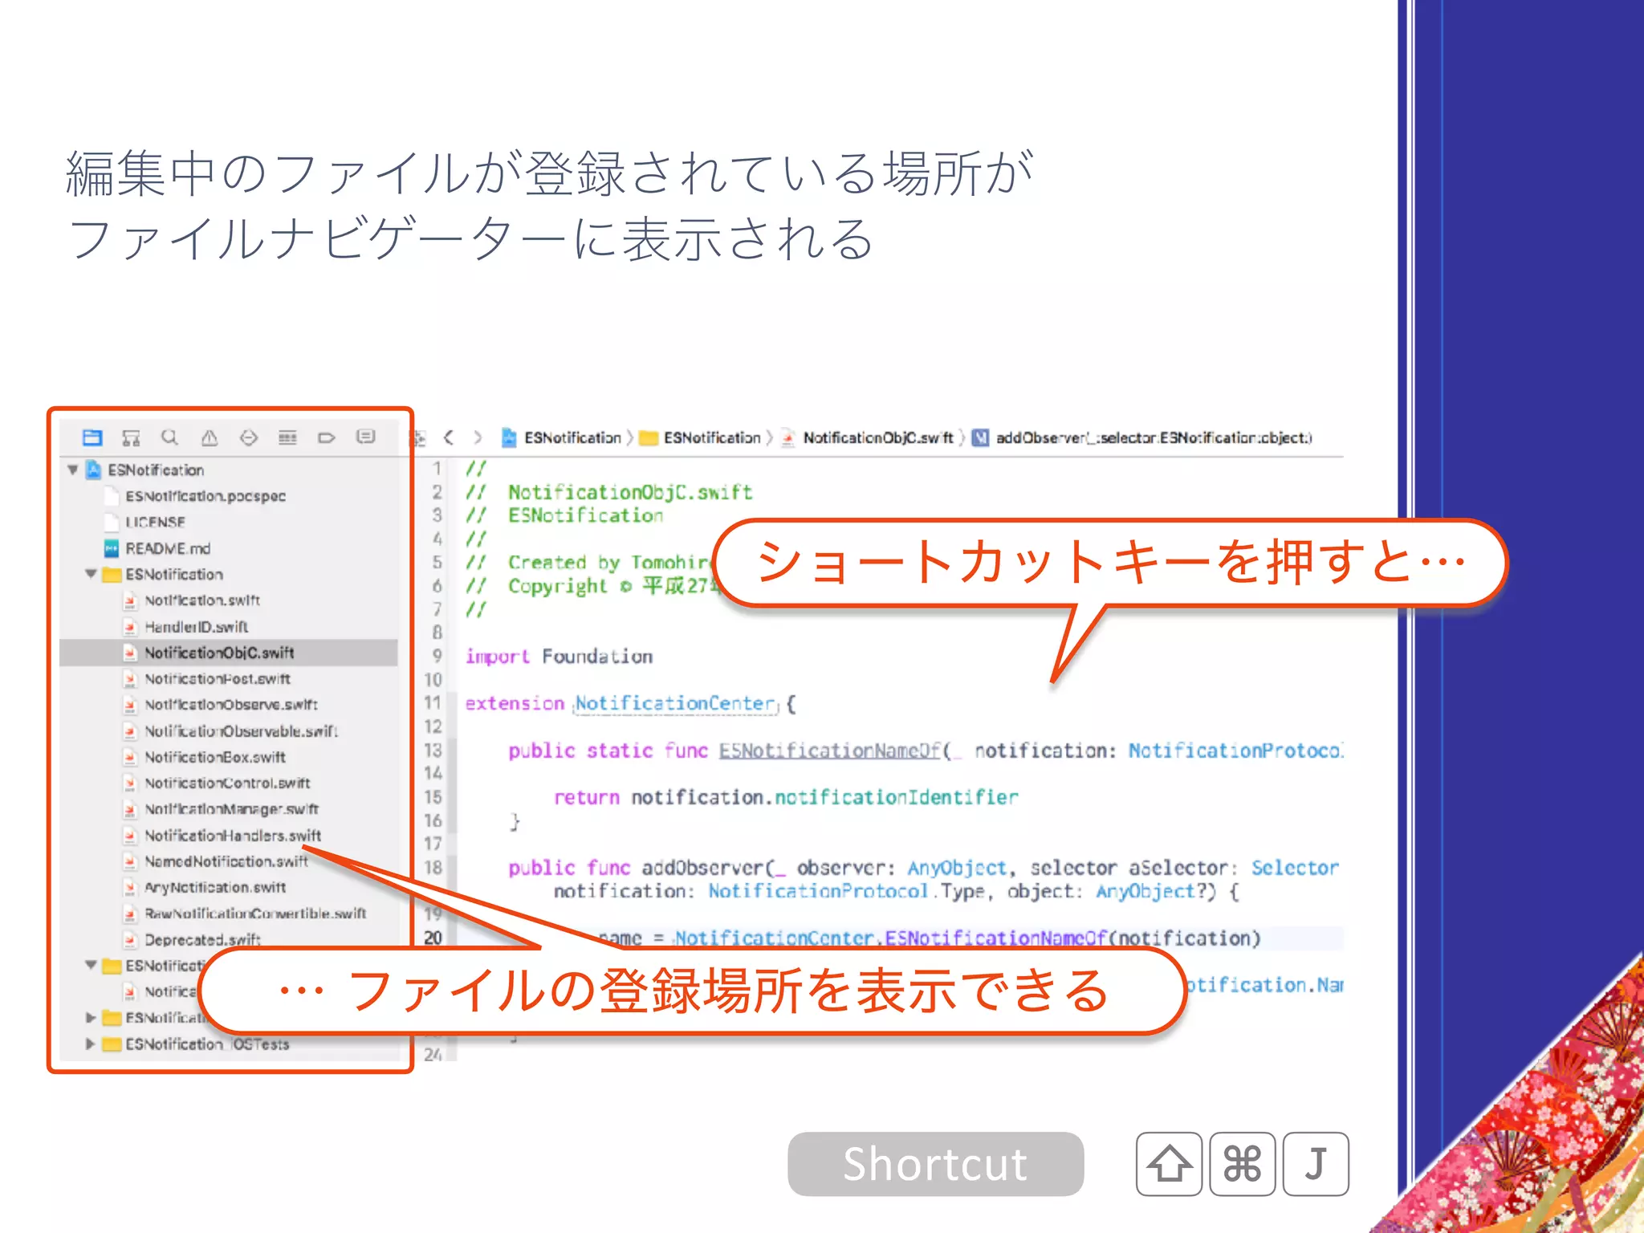This screenshot has width=1644, height=1233.
Task: Click the Shortcut label button
Action: (x=936, y=1164)
